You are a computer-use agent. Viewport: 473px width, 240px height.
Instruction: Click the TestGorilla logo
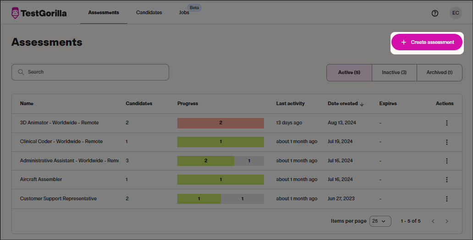39,13
